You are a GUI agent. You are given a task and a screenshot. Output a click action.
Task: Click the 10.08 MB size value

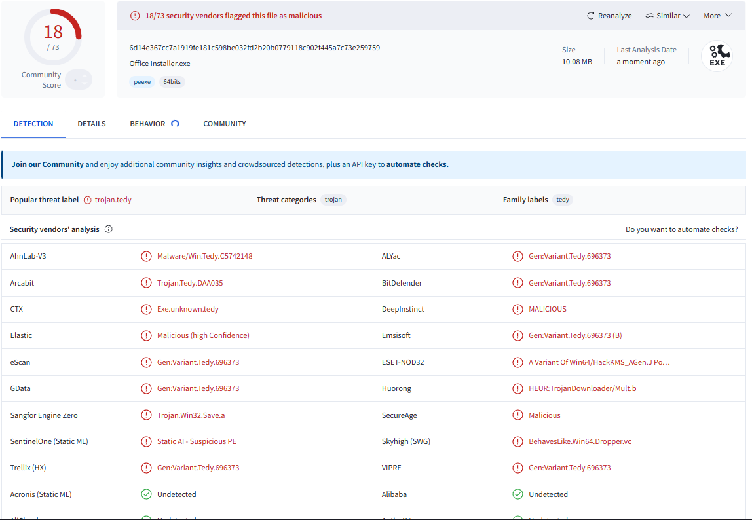[577, 62]
